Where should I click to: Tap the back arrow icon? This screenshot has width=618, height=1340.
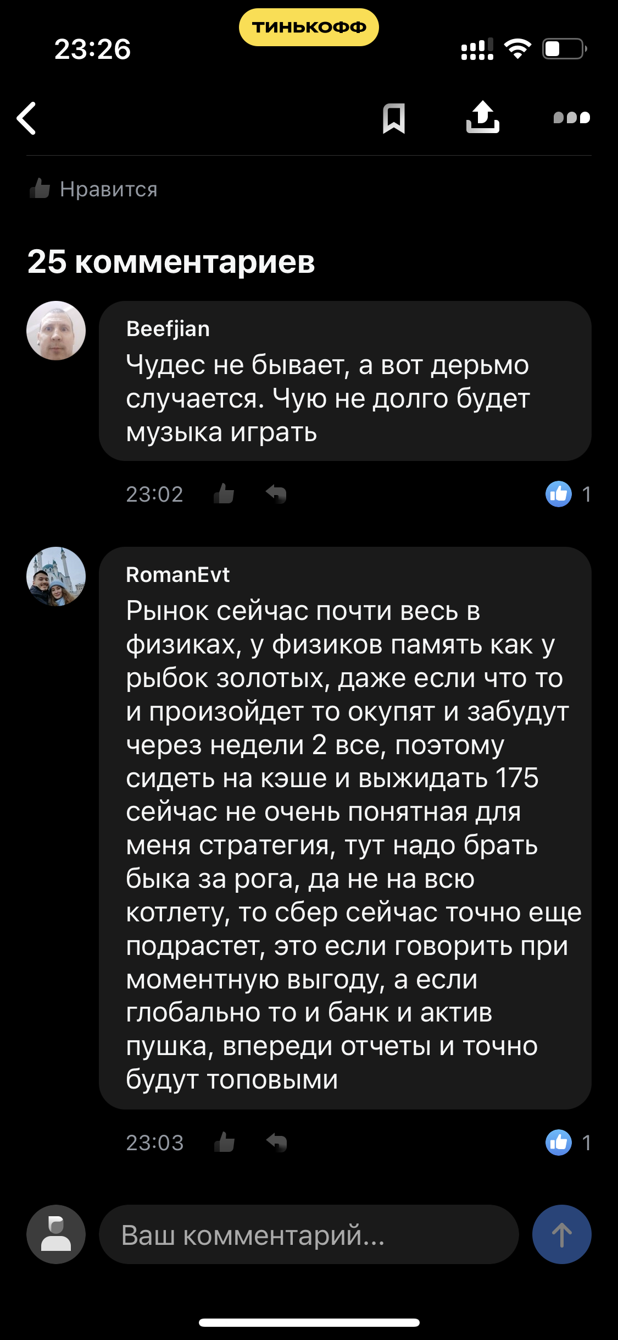point(26,118)
